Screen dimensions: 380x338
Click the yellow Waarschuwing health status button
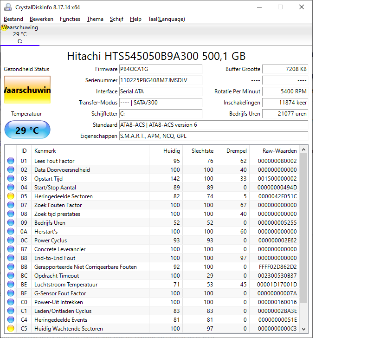point(27,90)
